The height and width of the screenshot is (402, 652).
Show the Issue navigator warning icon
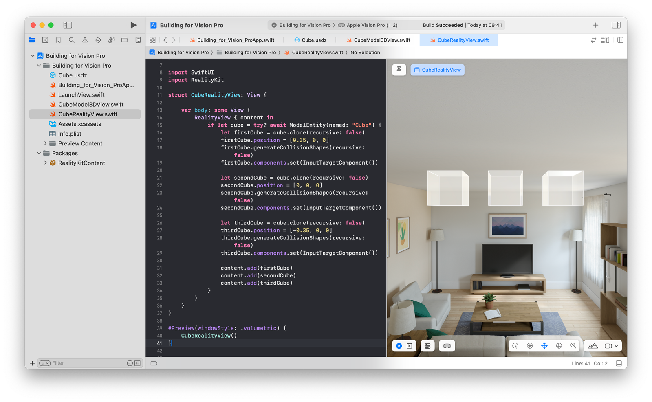point(84,40)
